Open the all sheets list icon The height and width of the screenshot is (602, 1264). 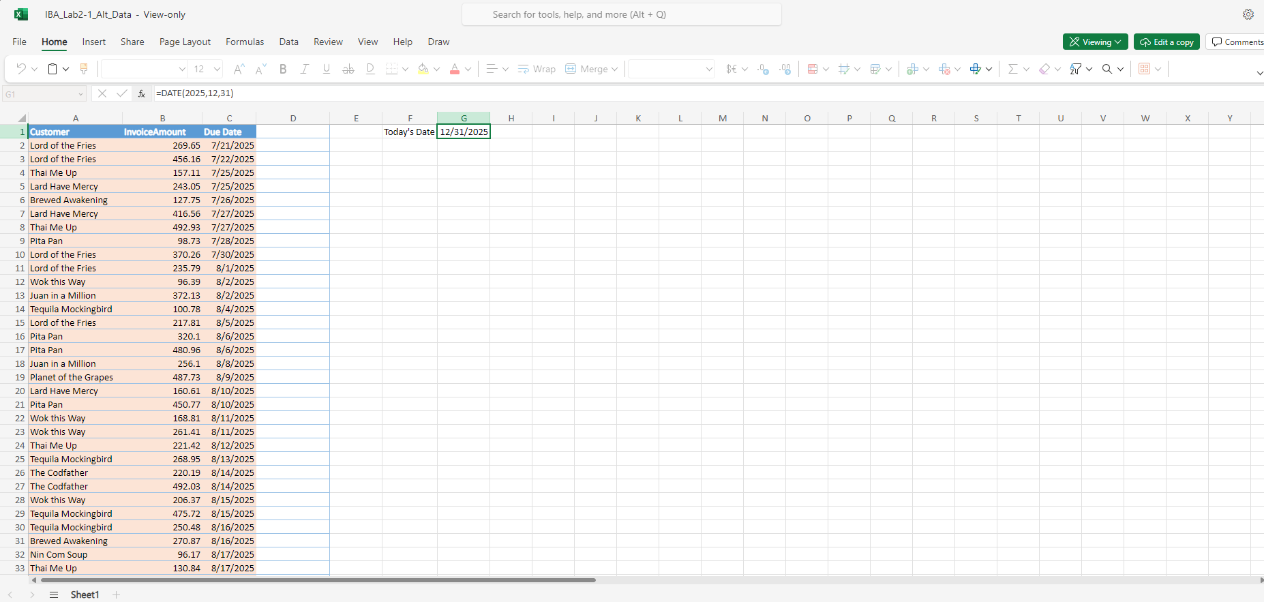54,595
